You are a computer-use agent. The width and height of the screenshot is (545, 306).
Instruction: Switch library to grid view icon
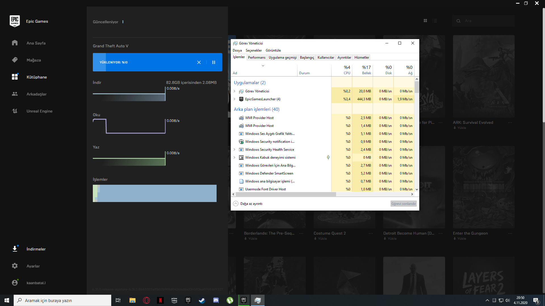[x=425, y=21]
